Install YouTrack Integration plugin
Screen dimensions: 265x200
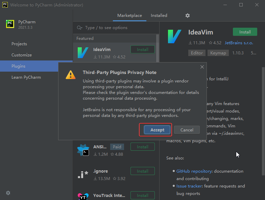click(143, 195)
